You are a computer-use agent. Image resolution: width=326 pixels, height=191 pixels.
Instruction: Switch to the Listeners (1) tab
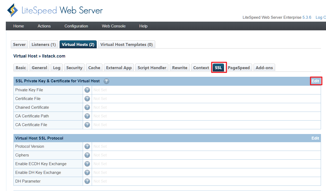pyautogui.click(x=43, y=45)
